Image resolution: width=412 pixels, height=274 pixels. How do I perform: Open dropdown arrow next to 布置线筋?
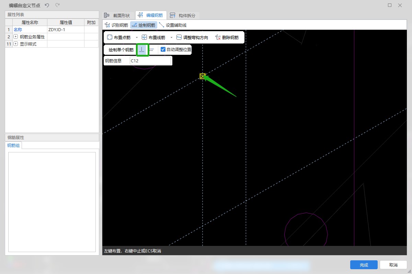pos(171,37)
